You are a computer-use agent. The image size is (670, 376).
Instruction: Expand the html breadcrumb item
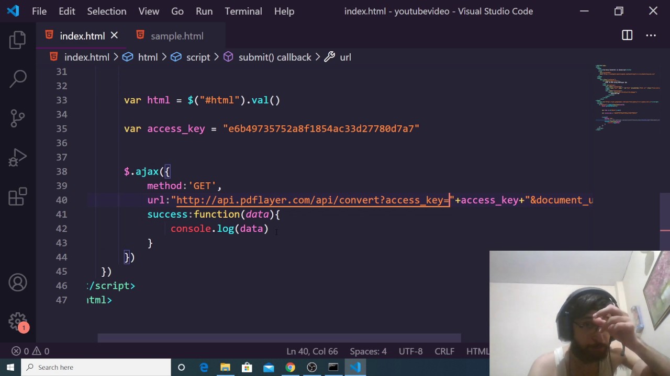148,57
